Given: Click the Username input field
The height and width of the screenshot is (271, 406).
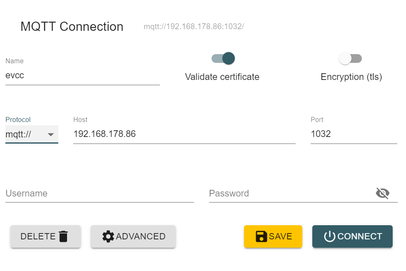Looking at the screenshot, I should tap(100, 194).
